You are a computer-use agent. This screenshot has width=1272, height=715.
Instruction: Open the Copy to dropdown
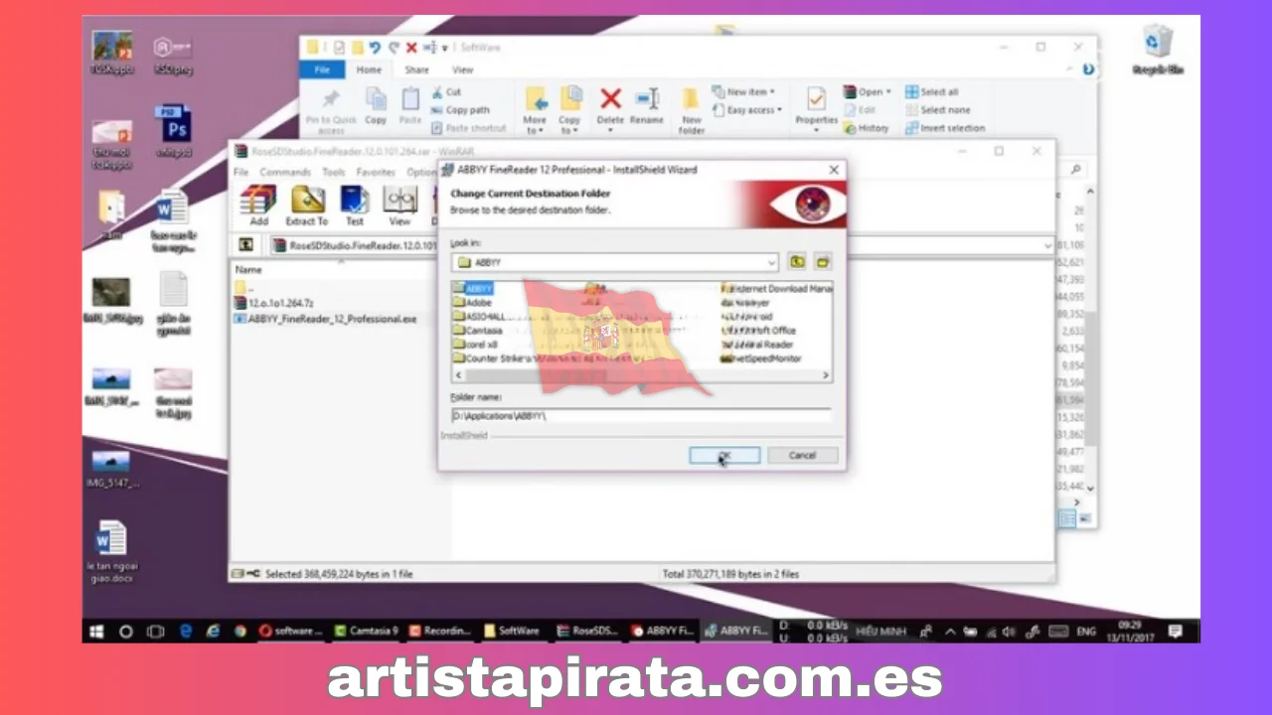(x=569, y=110)
